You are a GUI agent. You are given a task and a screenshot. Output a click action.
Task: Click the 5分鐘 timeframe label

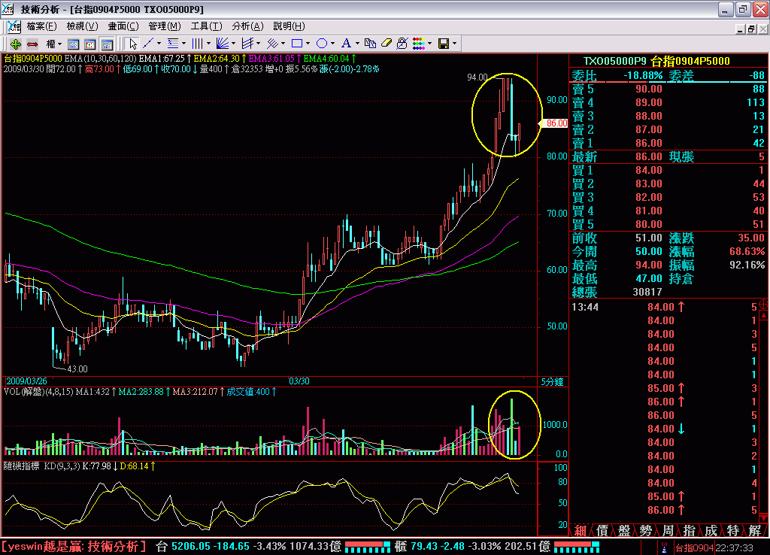pyautogui.click(x=553, y=381)
